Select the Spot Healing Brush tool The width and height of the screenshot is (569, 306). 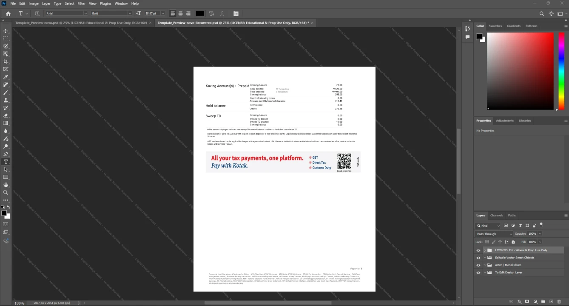[6, 85]
